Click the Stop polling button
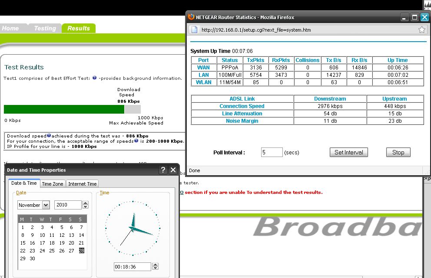 (398, 152)
